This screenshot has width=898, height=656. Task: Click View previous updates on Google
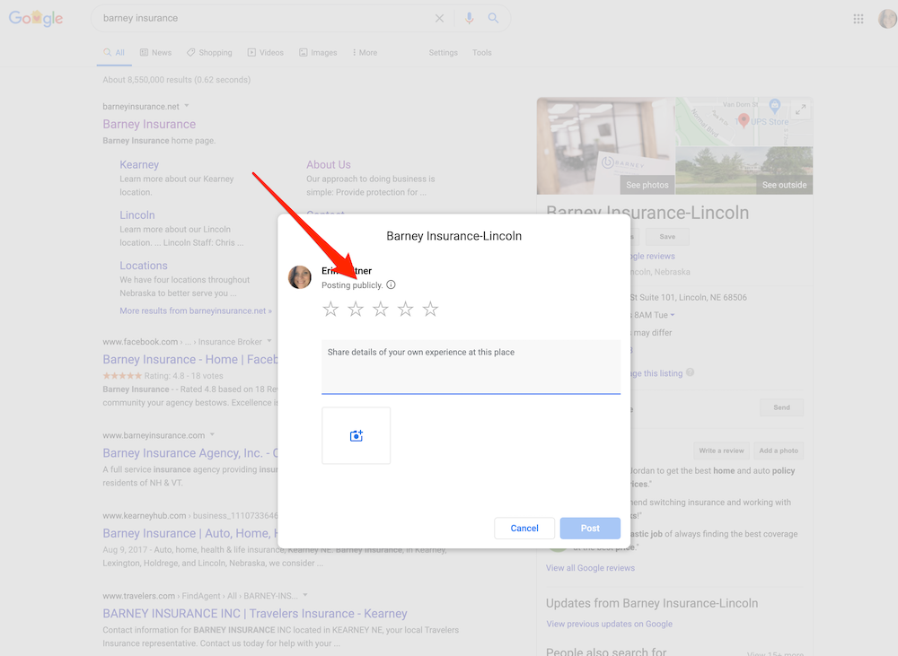(610, 624)
